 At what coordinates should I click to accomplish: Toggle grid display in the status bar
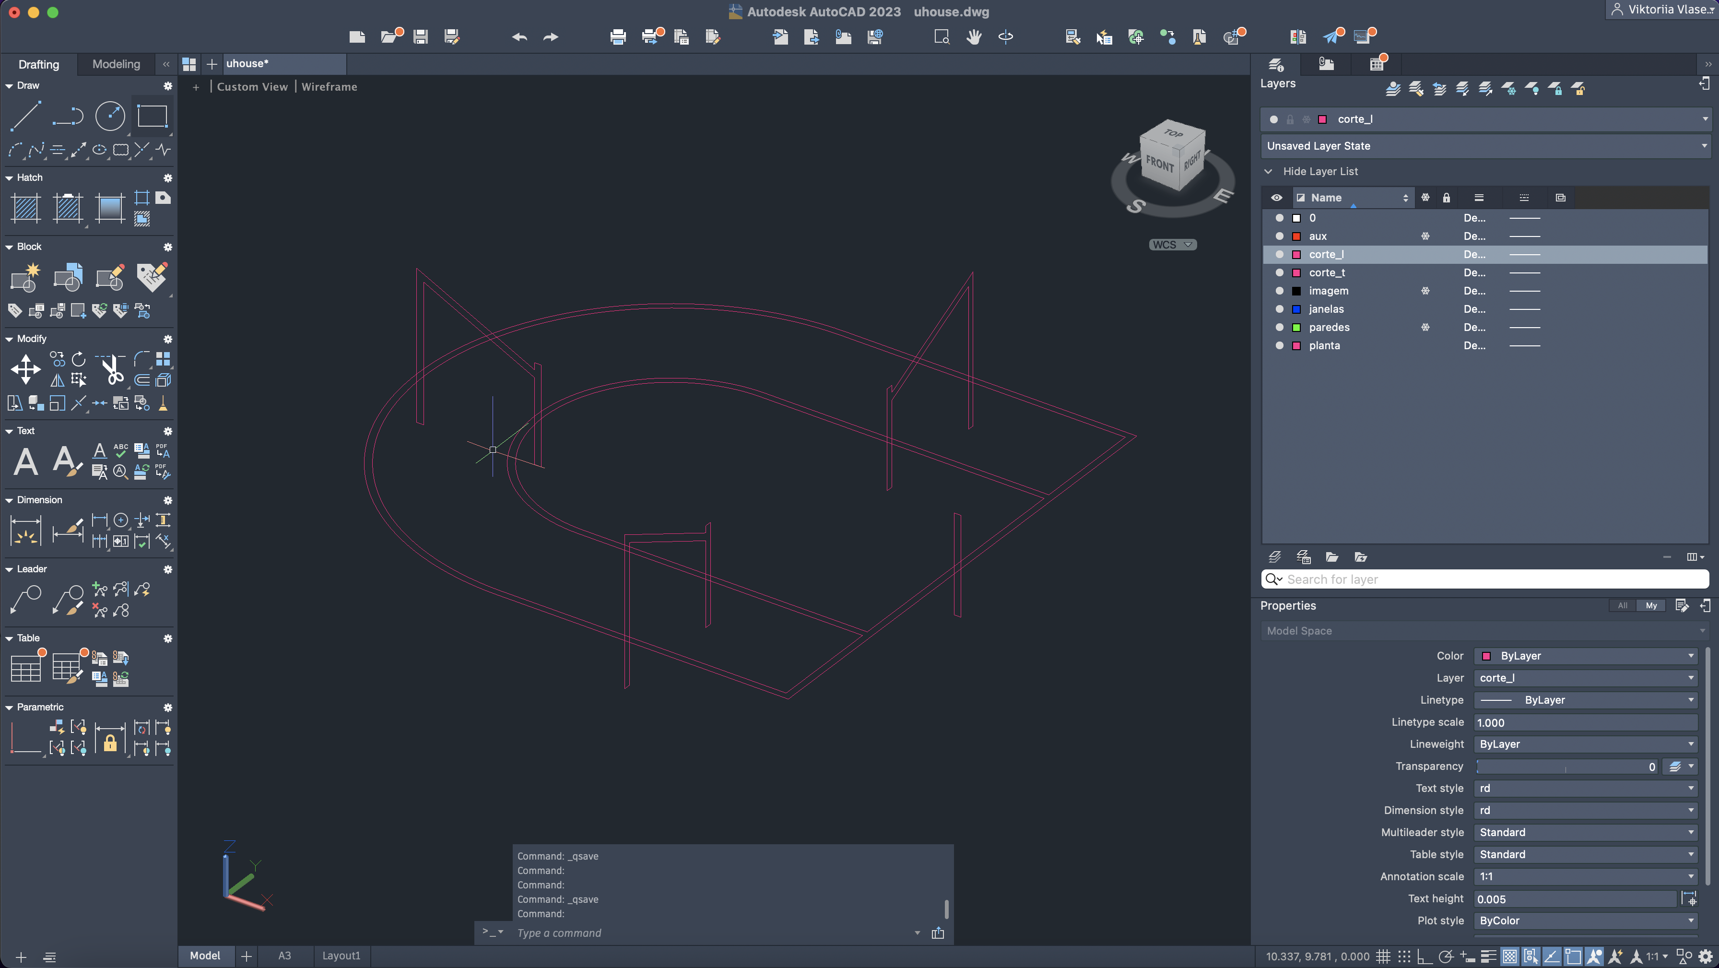click(x=1383, y=956)
